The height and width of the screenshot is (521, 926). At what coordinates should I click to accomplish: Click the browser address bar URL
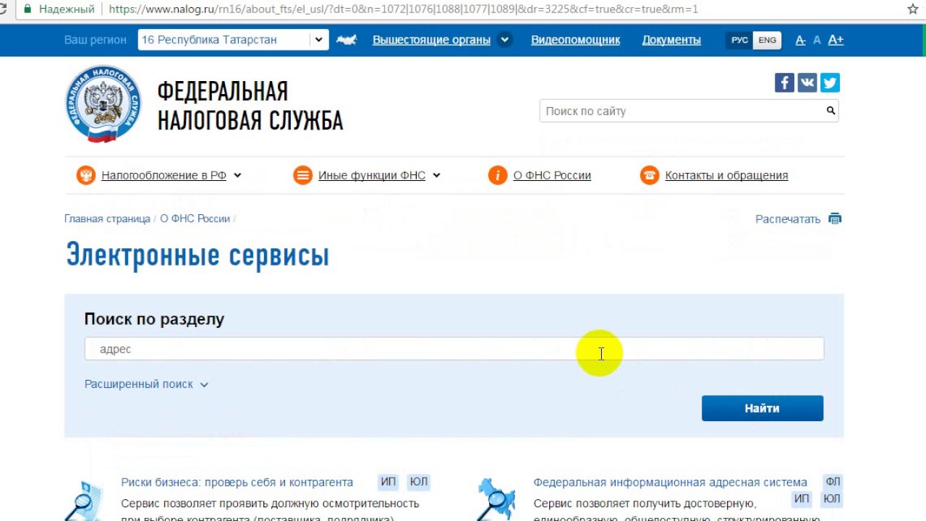[403, 9]
